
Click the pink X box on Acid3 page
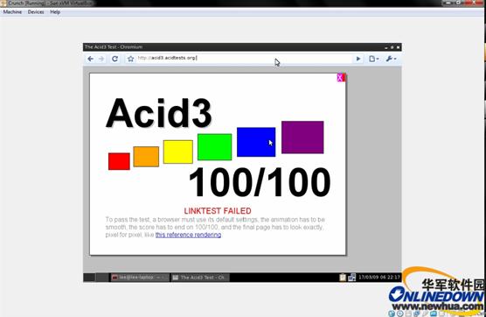[x=340, y=78]
